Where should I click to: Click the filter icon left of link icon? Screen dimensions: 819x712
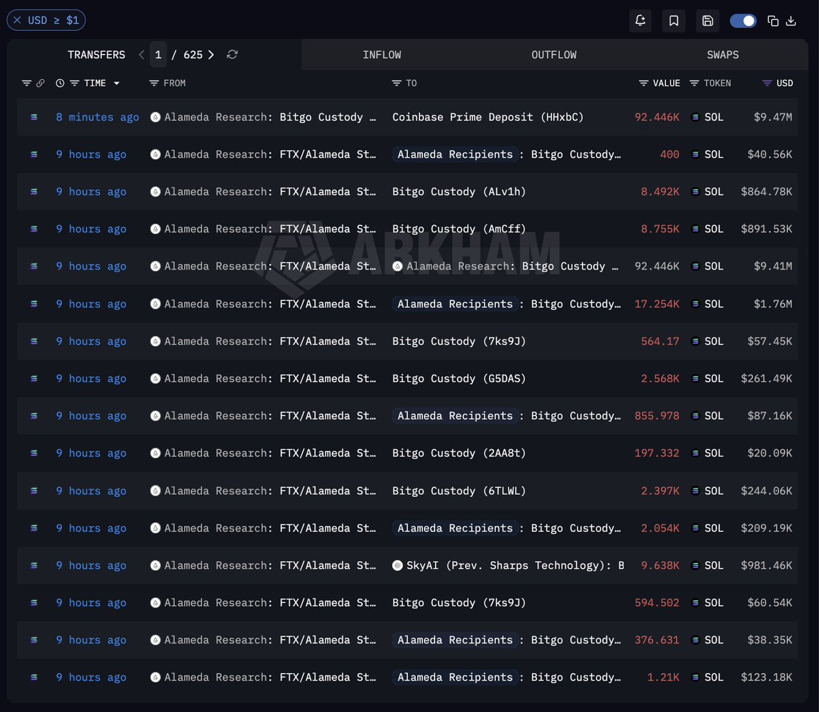(27, 83)
